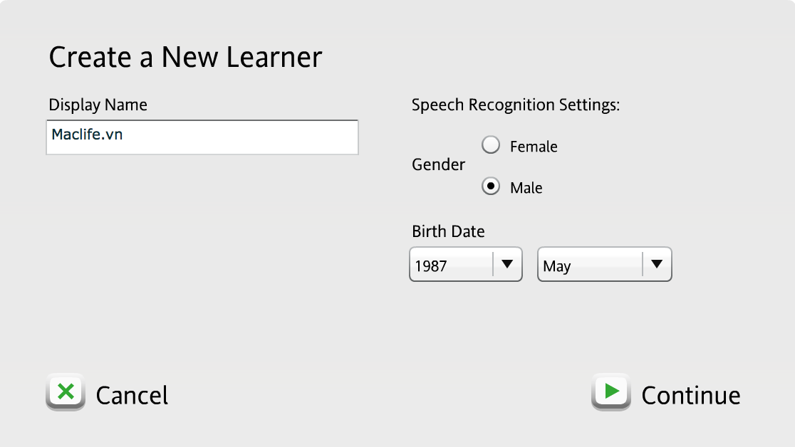Click the Male option label
This screenshot has height=447, width=795.
click(x=526, y=188)
